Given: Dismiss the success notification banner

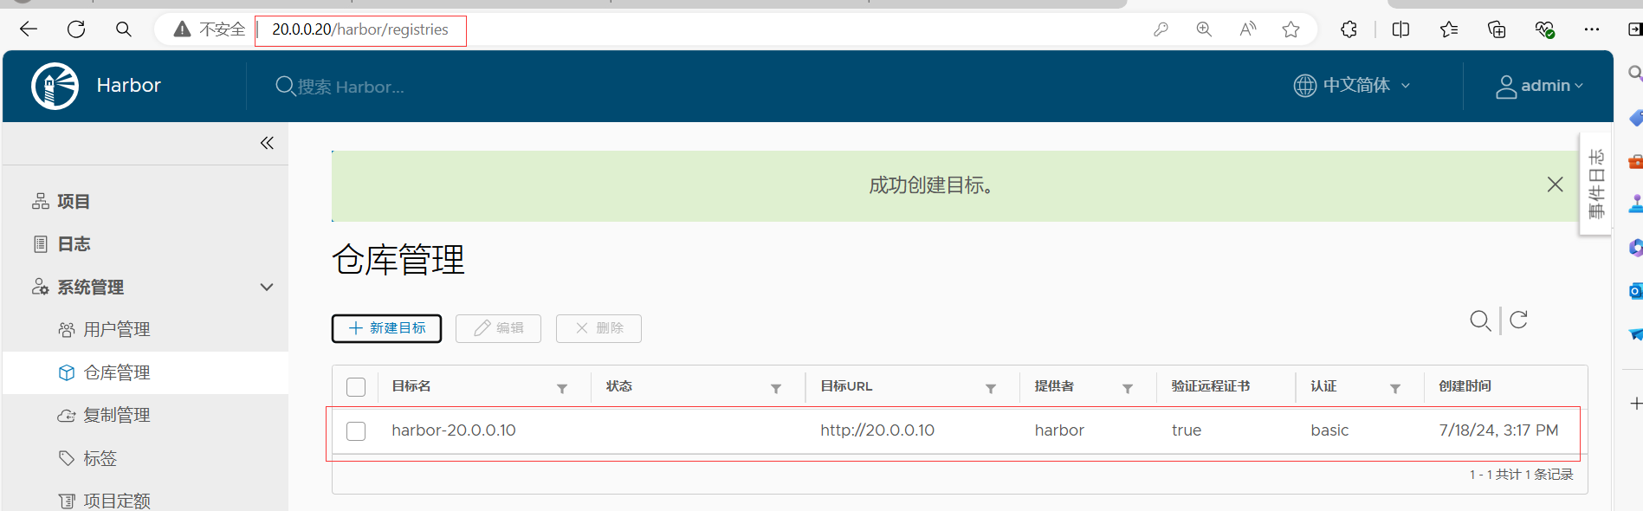Looking at the screenshot, I should pyautogui.click(x=1555, y=184).
